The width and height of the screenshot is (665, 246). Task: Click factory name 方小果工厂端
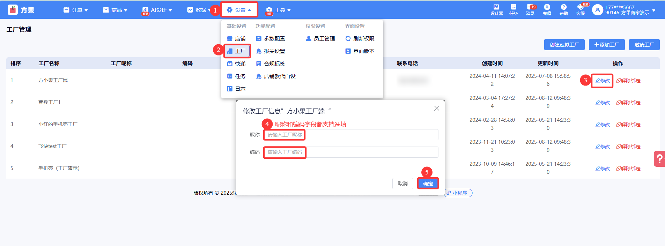tap(53, 80)
